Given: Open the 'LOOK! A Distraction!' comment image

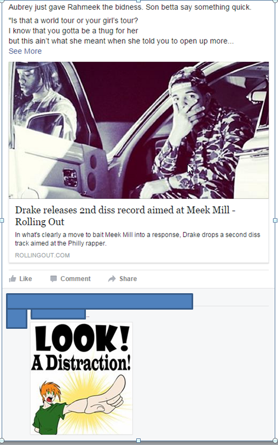Looking at the screenshot, I should point(82,378).
